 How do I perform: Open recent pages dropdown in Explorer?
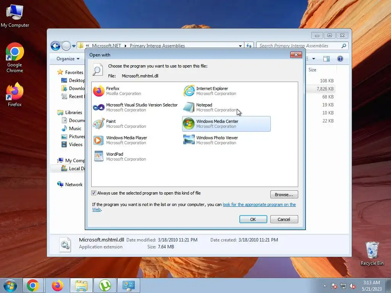click(x=74, y=46)
